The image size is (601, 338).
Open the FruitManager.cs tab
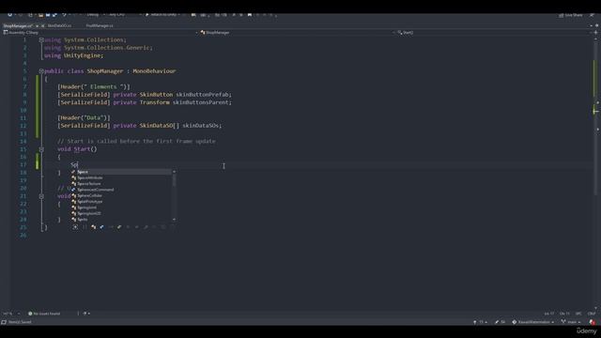click(100, 25)
